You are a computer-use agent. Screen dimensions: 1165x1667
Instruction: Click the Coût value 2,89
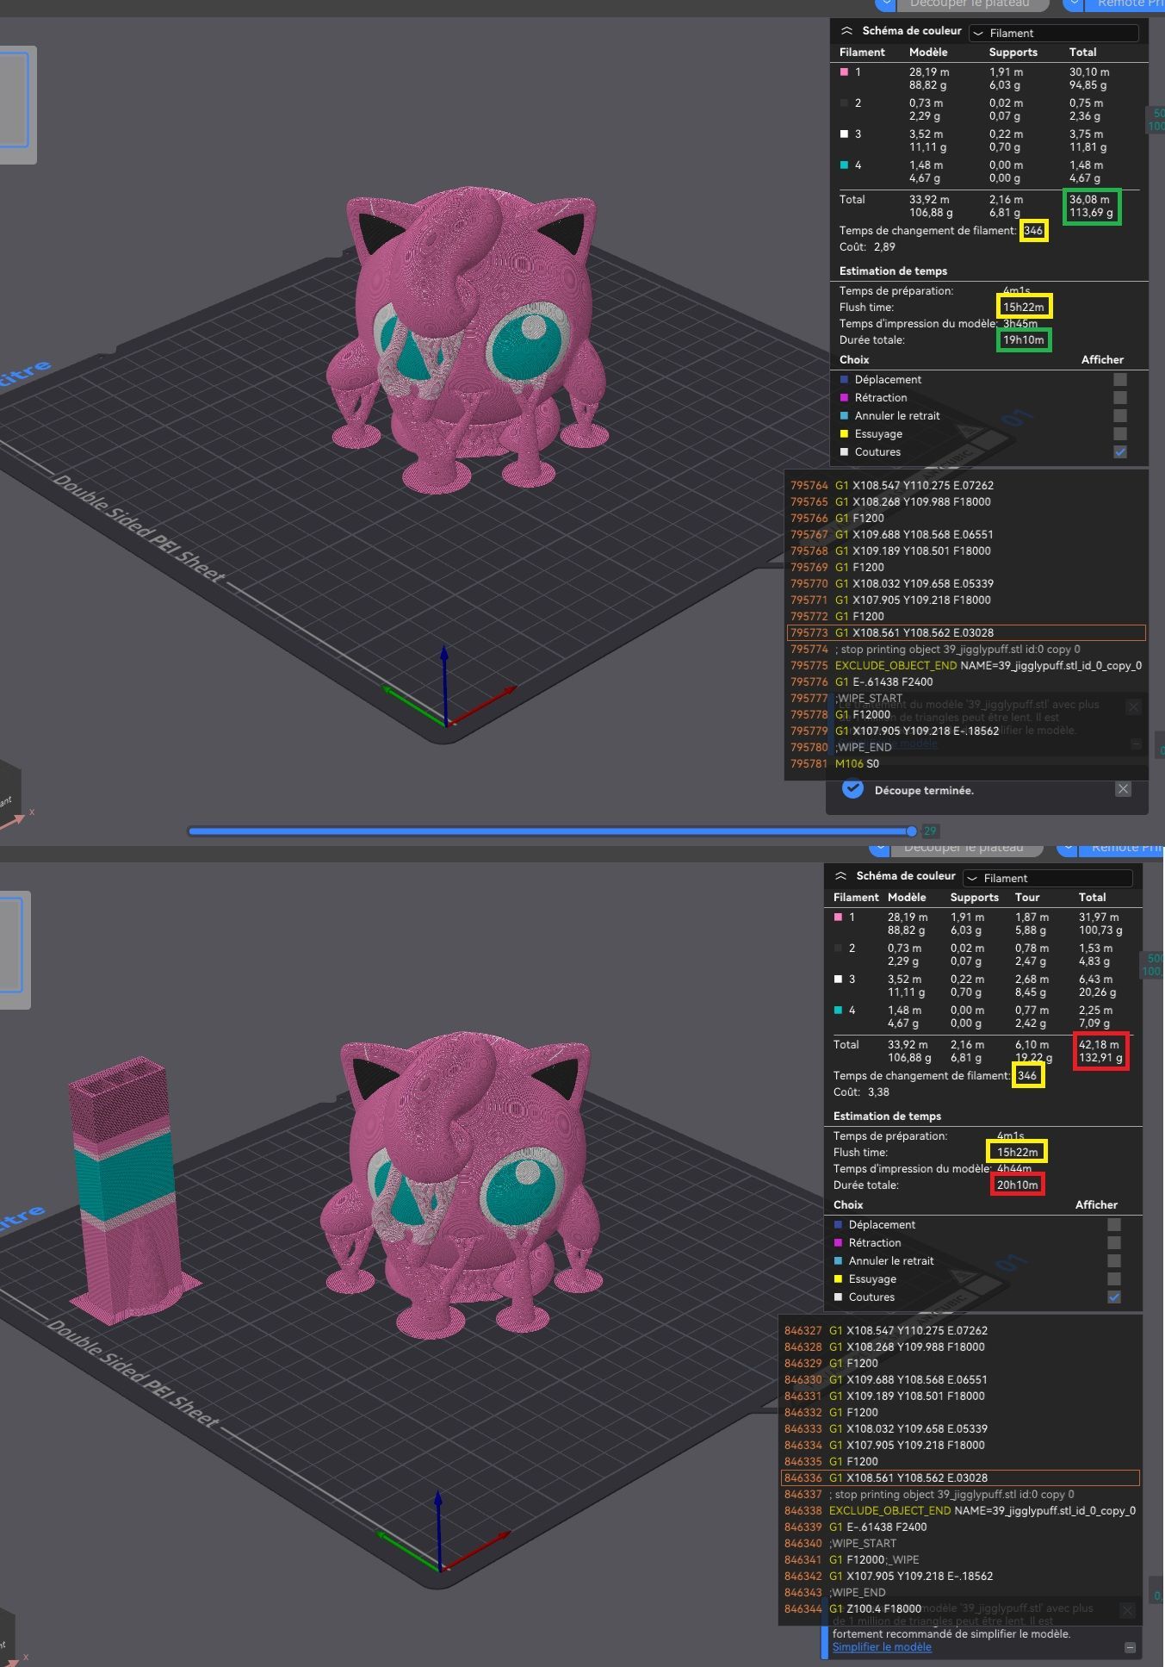884,246
